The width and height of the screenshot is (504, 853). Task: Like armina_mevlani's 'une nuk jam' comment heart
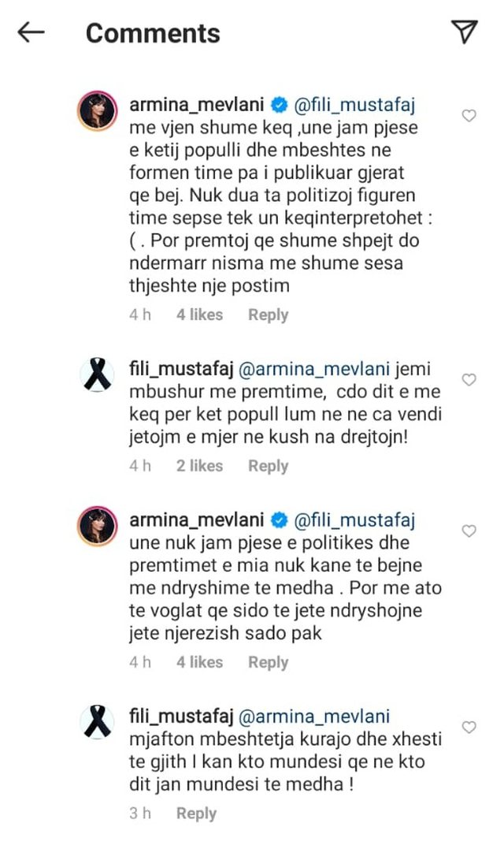[x=469, y=531]
